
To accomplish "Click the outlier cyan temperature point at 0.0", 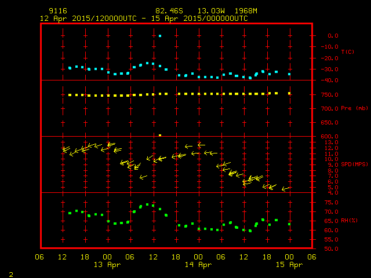I will coord(160,36).
